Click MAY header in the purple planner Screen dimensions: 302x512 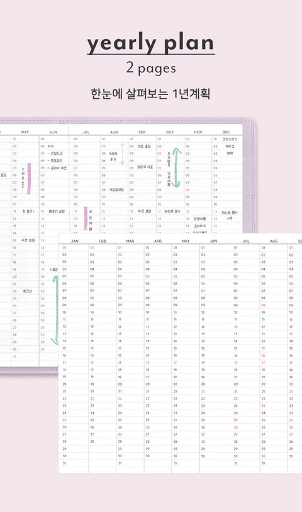tap(25, 132)
